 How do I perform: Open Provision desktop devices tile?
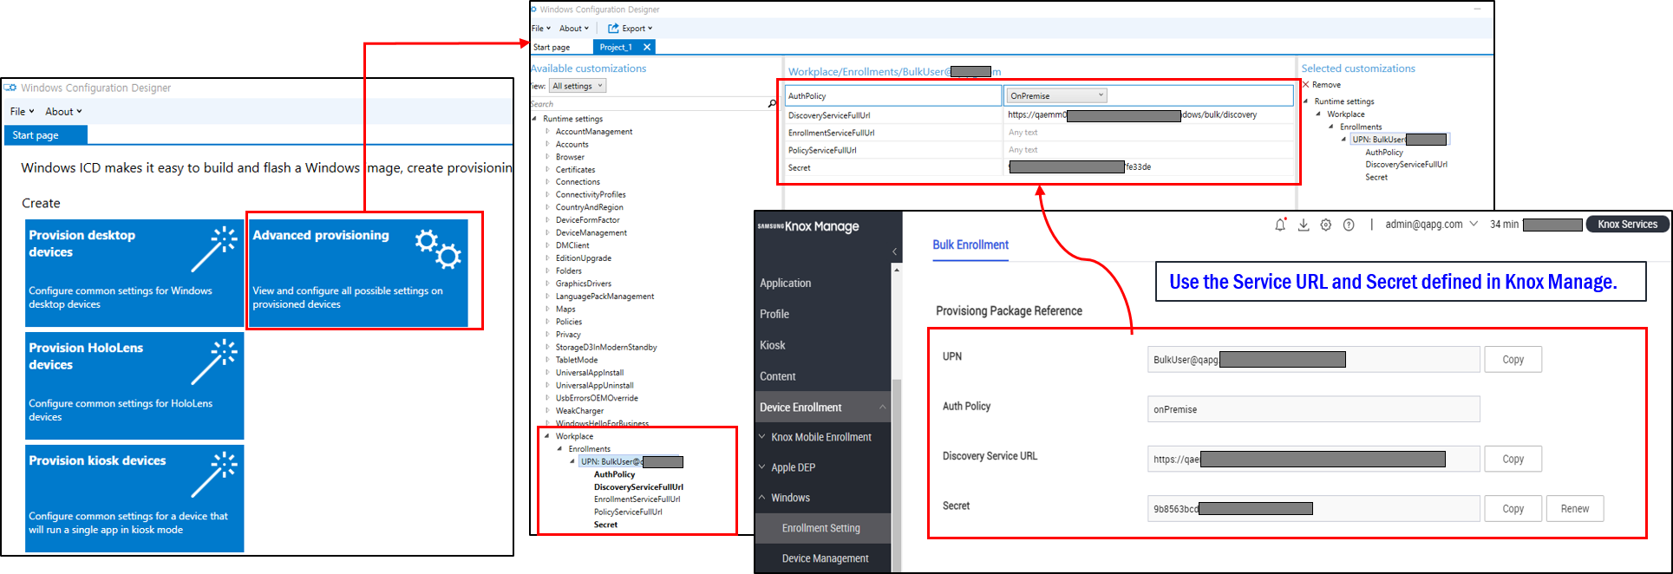[134, 272]
